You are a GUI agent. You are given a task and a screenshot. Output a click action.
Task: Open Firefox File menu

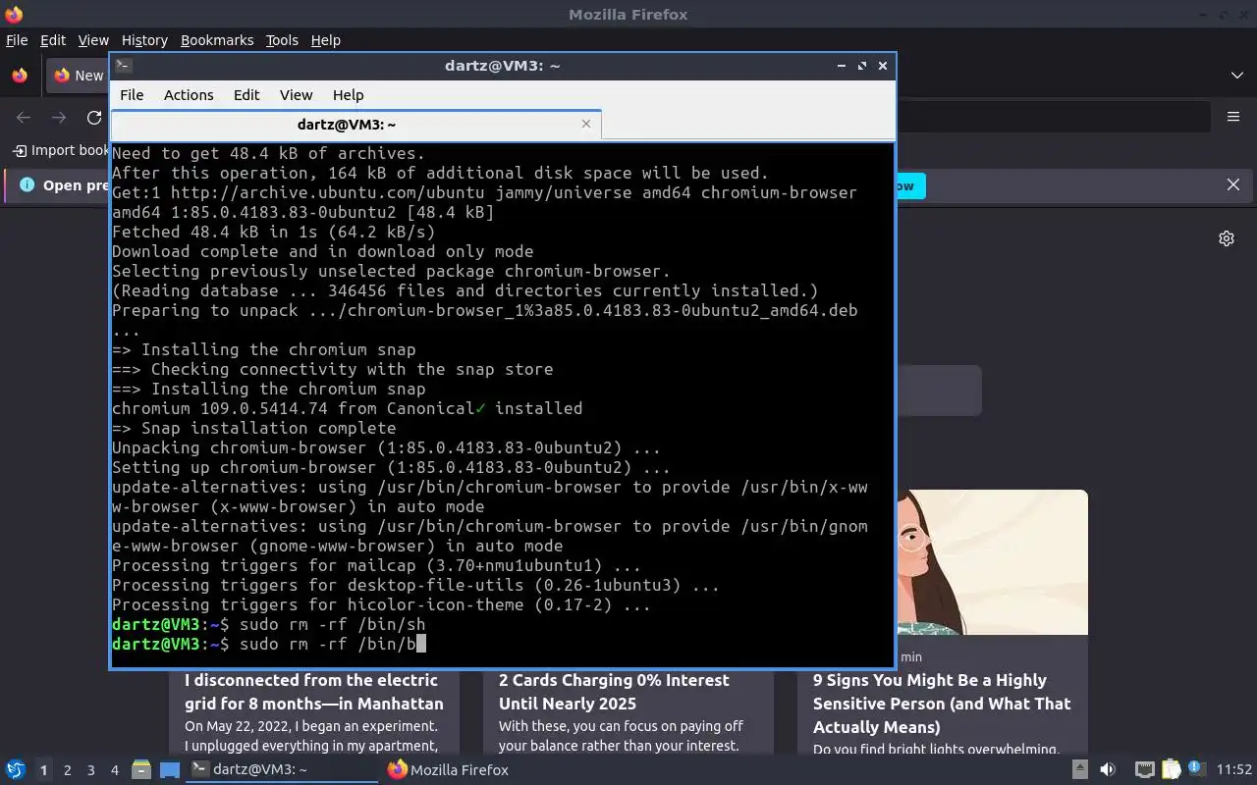[17, 40]
